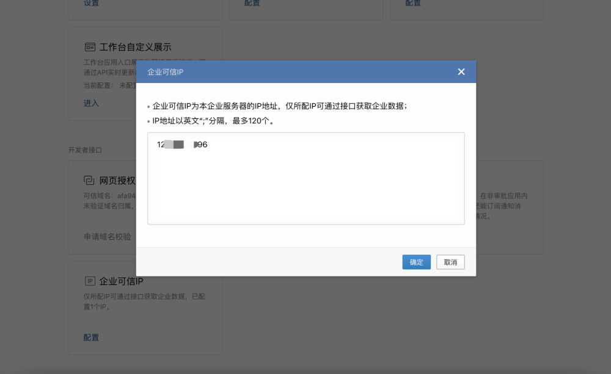This screenshot has width=611, height=374.
Task: Open the 进入 link under 工作台自定义展示
Action: (91, 103)
